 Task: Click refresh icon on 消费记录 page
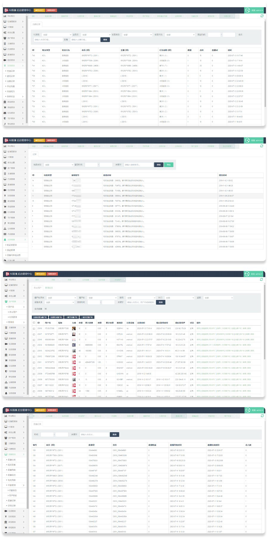(262, 16)
